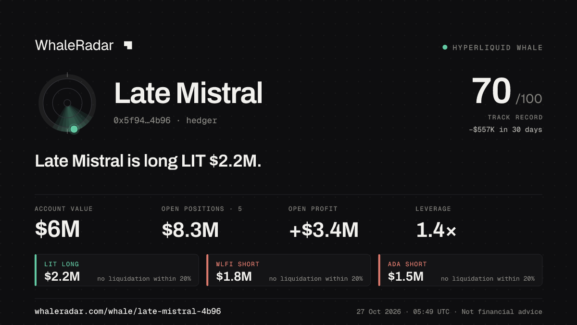Click the $2.2M LIT position amount
Screen dimensions: 577x325
[x=62, y=277]
